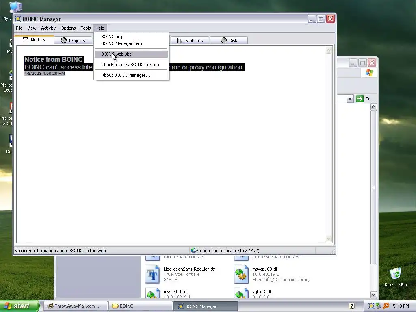Screen dimensions: 416x312
Task: Select the Notice from BOINC heading
Action: [54, 59]
